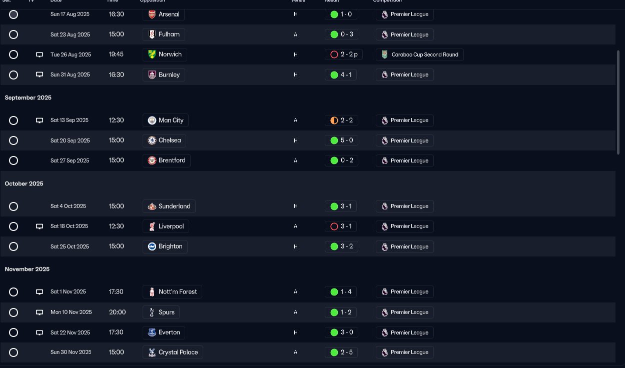625x368 pixels.
Task: Select the Crystal Palace fixture radio button
Action: tap(14, 352)
